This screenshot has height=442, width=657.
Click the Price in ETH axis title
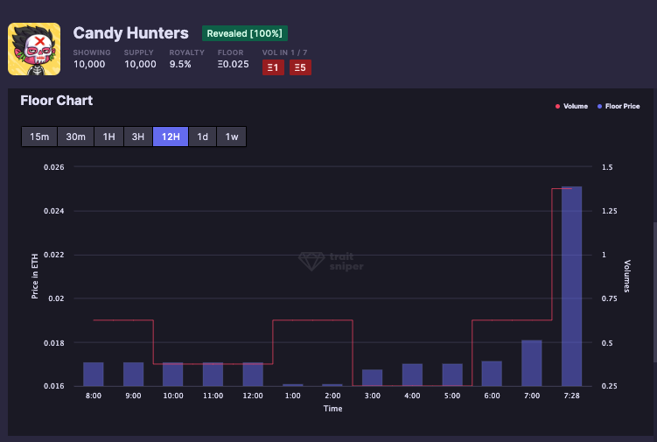[x=35, y=277]
